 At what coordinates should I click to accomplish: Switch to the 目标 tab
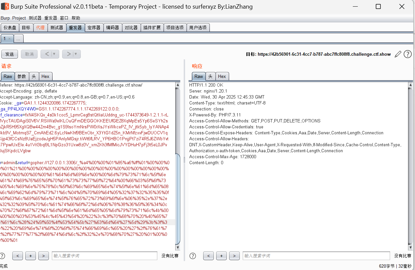pos(26,28)
